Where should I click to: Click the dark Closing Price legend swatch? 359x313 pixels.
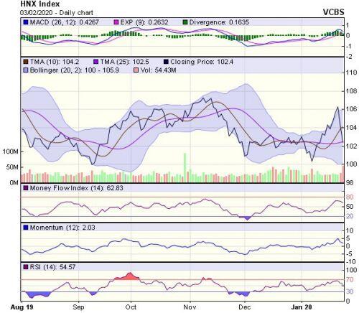point(166,62)
